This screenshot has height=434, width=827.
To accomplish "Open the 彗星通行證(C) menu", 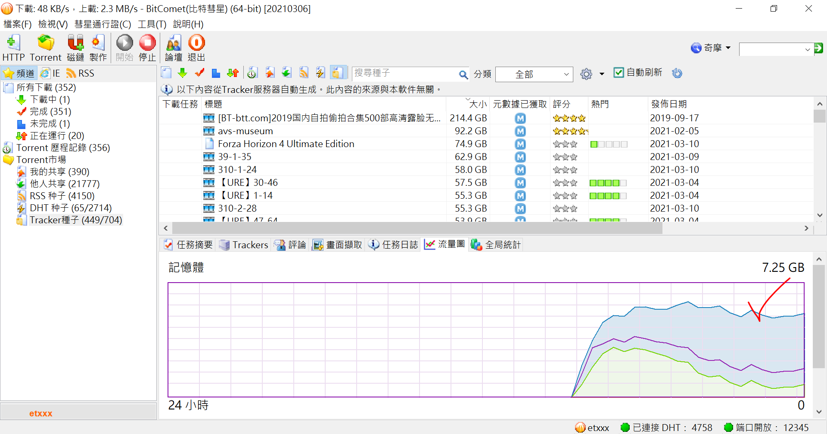I will point(103,24).
